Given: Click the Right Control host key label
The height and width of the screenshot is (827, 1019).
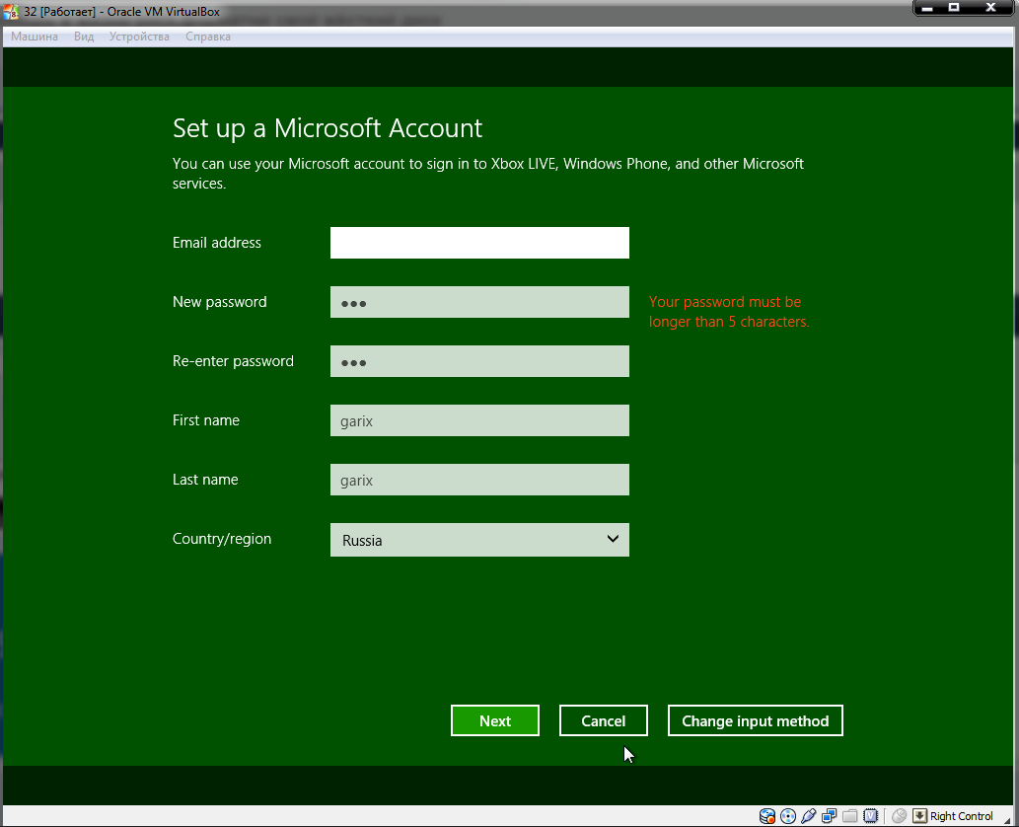Looking at the screenshot, I should tap(961, 816).
